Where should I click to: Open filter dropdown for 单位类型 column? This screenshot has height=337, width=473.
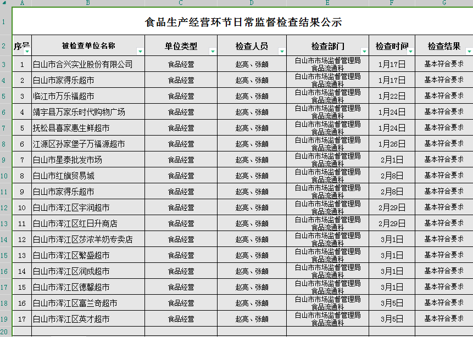[x=213, y=52]
